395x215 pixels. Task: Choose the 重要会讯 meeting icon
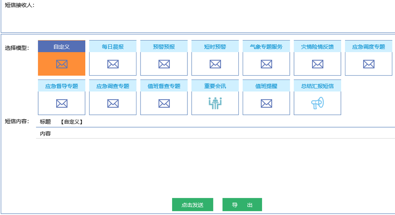(215, 103)
